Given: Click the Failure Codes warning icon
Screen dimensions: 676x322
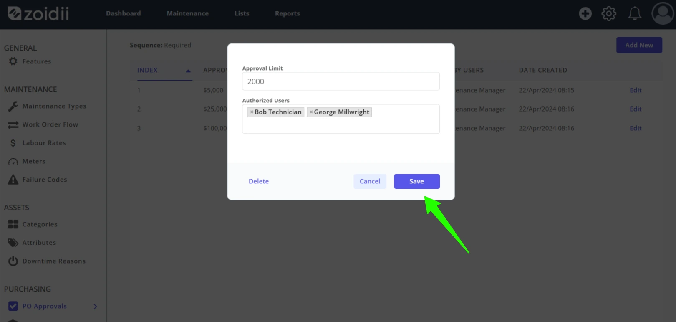Looking at the screenshot, I should 13,180.
